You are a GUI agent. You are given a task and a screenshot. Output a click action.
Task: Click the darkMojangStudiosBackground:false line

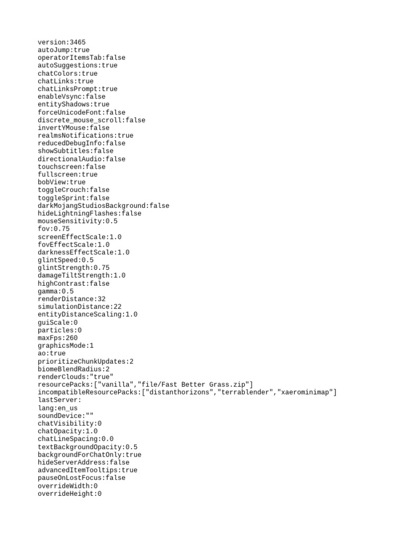pyautogui.click(x=103, y=206)
